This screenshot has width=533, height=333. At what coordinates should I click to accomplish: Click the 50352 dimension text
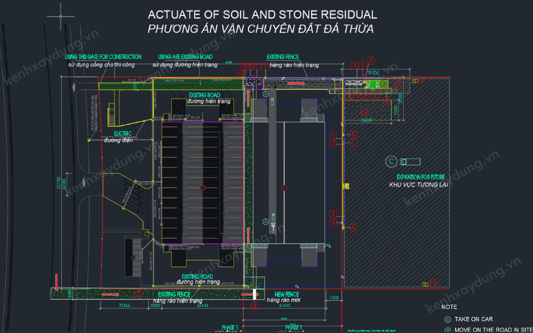(370, 73)
